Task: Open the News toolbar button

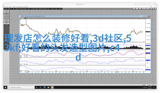Action: tap(48, 9)
